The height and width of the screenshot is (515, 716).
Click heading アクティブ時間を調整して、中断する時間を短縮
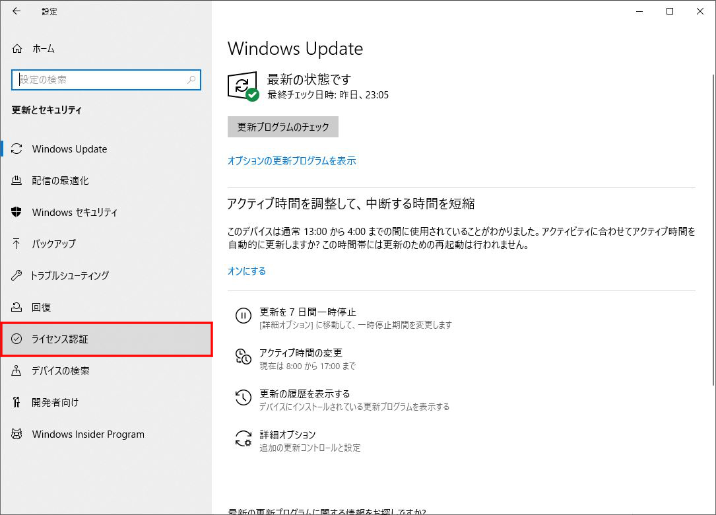tap(351, 203)
